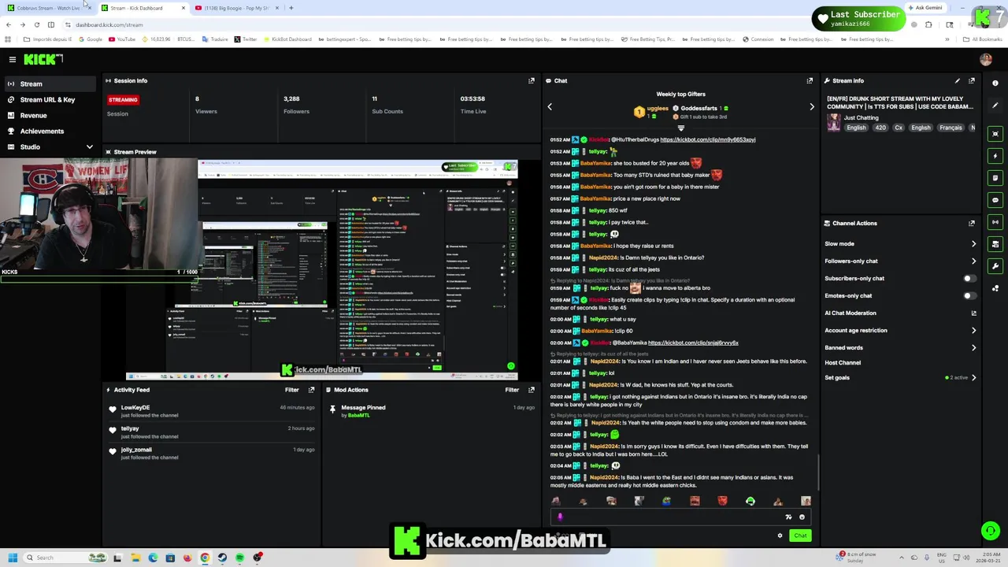
Task: Click the jolly_zomall follow entry
Action: (x=211, y=453)
